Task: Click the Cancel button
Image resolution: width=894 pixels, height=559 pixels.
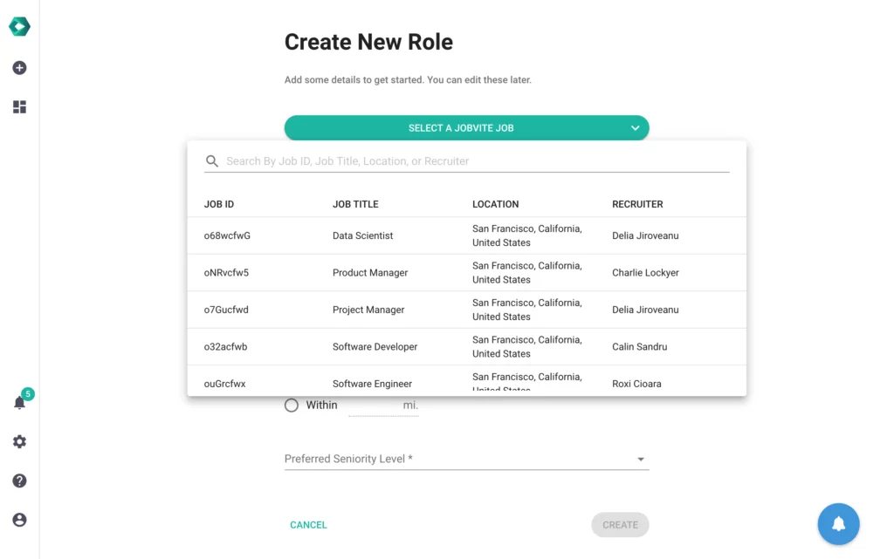Action: coord(308,524)
